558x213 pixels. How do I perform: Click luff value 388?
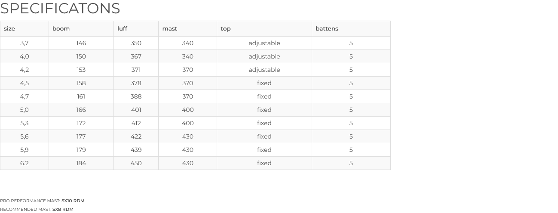pyautogui.click(x=136, y=96)
